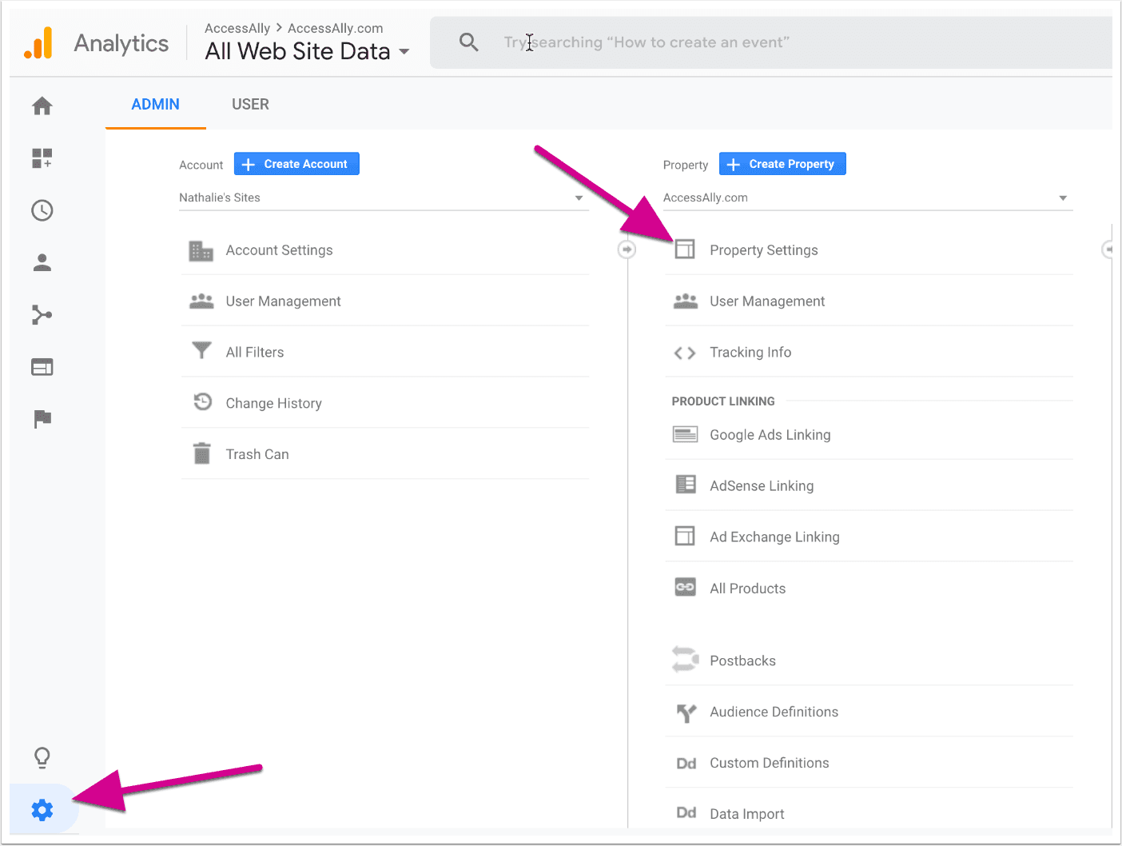The height and width of the screenshot is (846, 1122).
Task: Expand Audience Definitions
Action: [774, 712]
